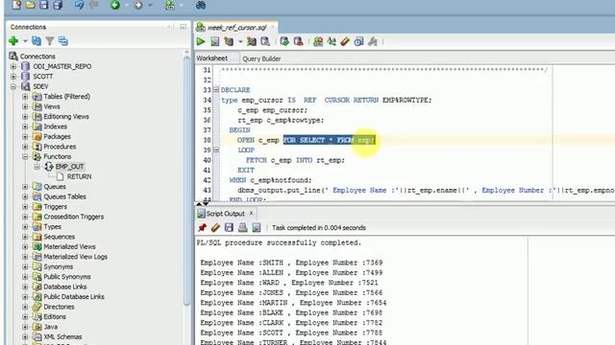Select the Public Database Links node
The height and width of the screenshot is (345, 615).
(74, 296)
